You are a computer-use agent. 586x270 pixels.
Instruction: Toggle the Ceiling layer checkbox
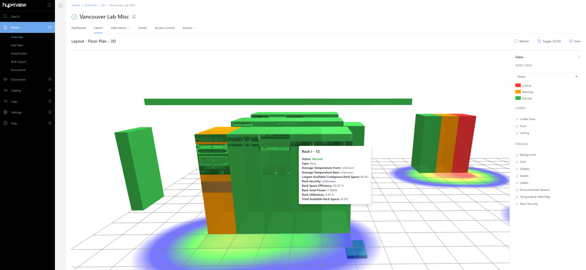point(517,133)
